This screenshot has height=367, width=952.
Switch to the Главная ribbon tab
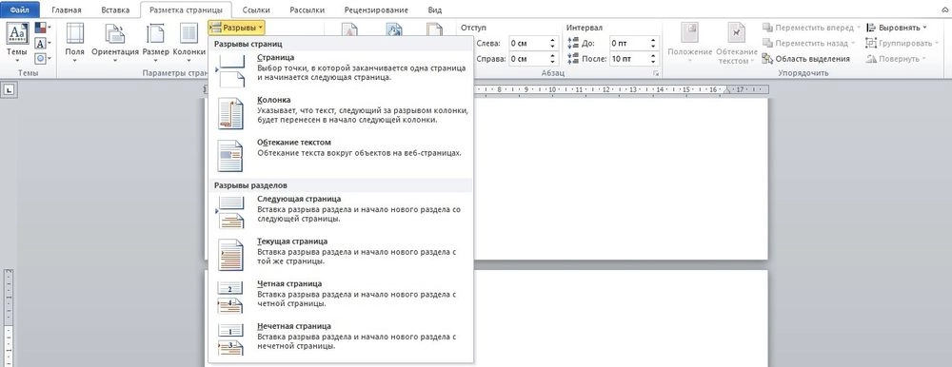67,10
